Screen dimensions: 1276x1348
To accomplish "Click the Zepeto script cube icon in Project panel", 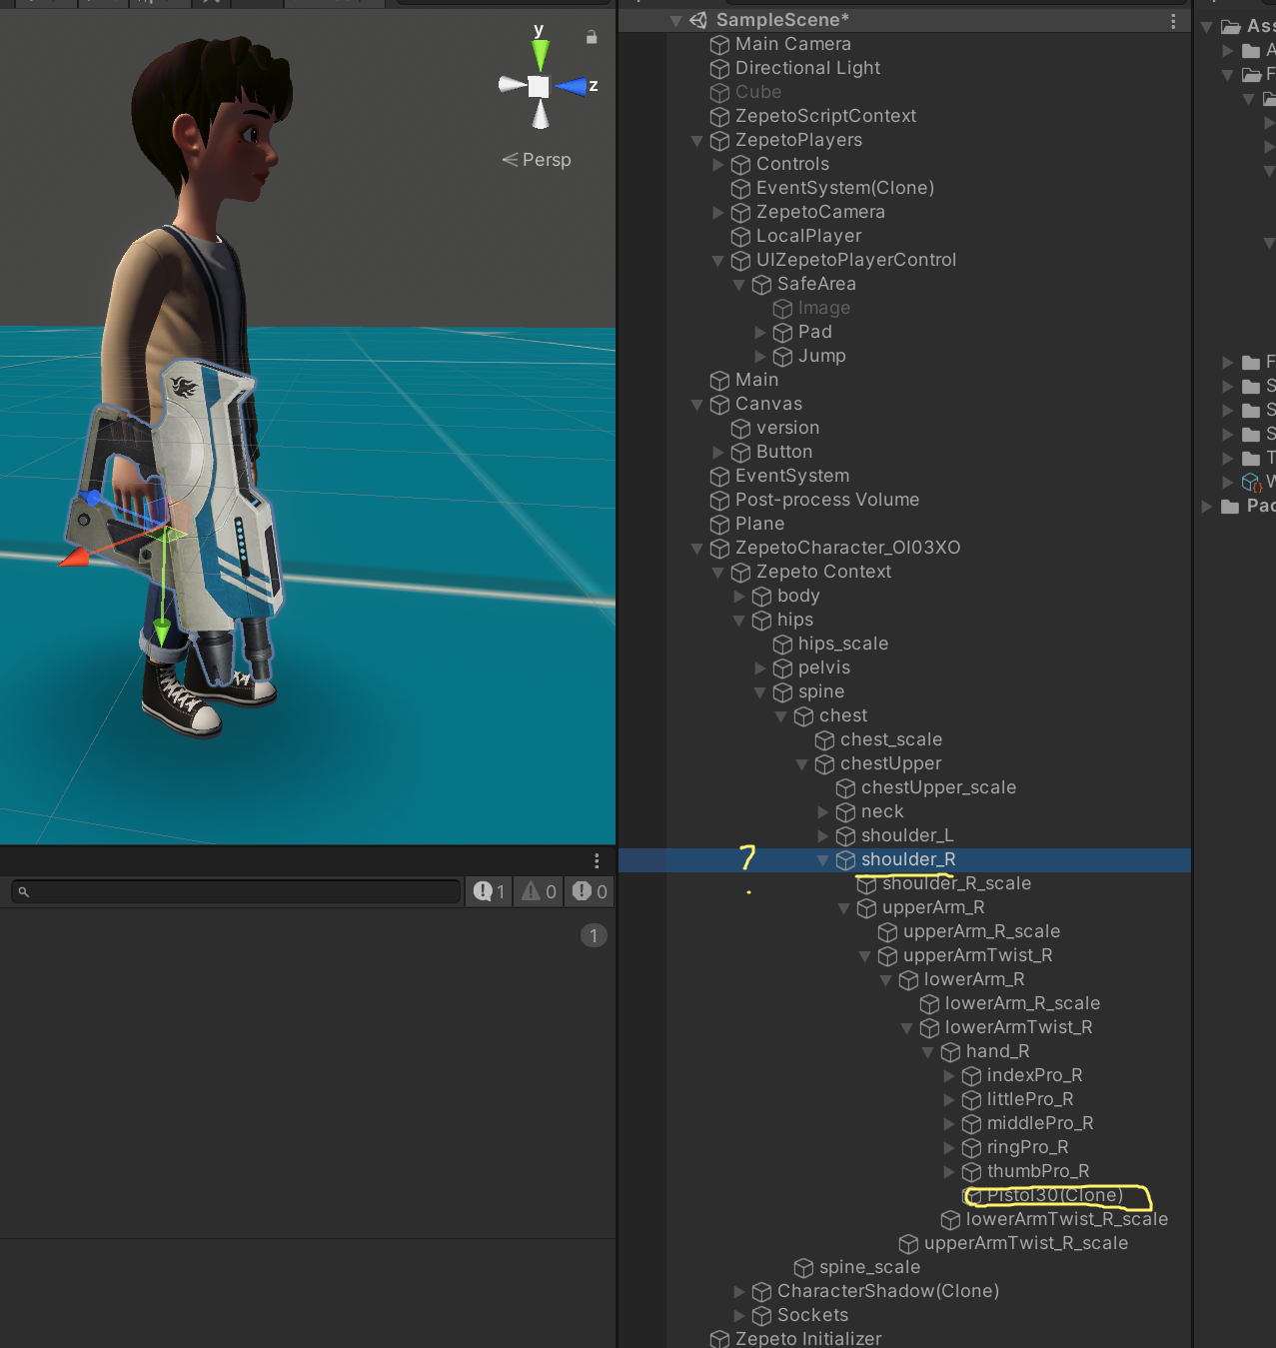I will coord(1252,483).
